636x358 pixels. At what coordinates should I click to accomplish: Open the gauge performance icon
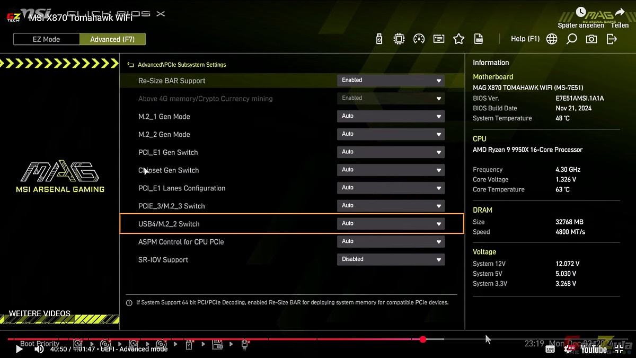tap(419, 39)
